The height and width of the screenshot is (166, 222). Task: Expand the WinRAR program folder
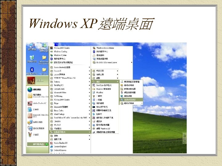(70, 125)
